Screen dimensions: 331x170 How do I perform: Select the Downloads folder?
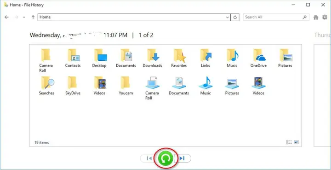click(x=153, y=59)
